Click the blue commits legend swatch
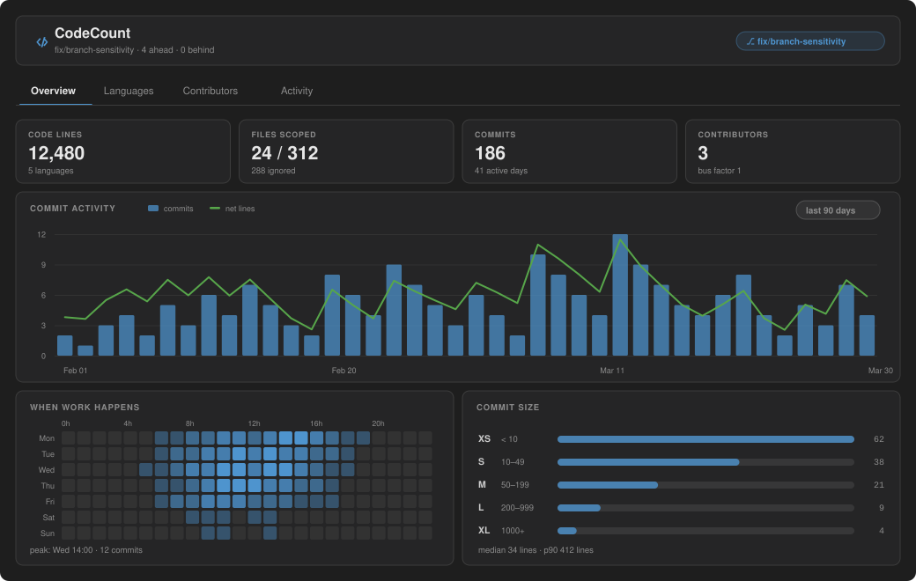Screen dimensions: 916x581 click(153, 209)
